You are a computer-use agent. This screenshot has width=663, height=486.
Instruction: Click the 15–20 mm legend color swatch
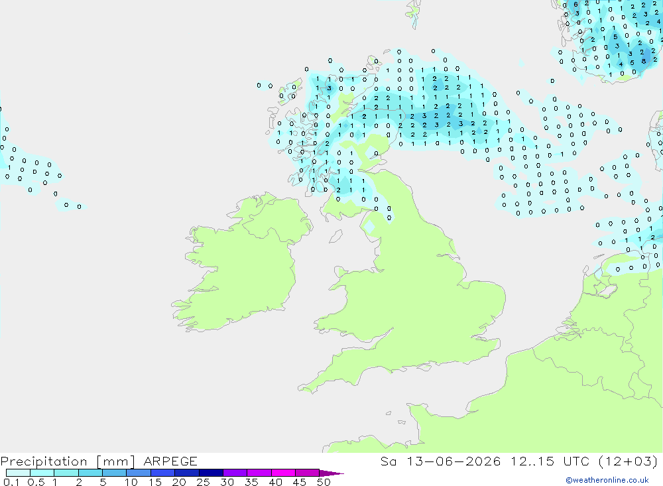163,473
